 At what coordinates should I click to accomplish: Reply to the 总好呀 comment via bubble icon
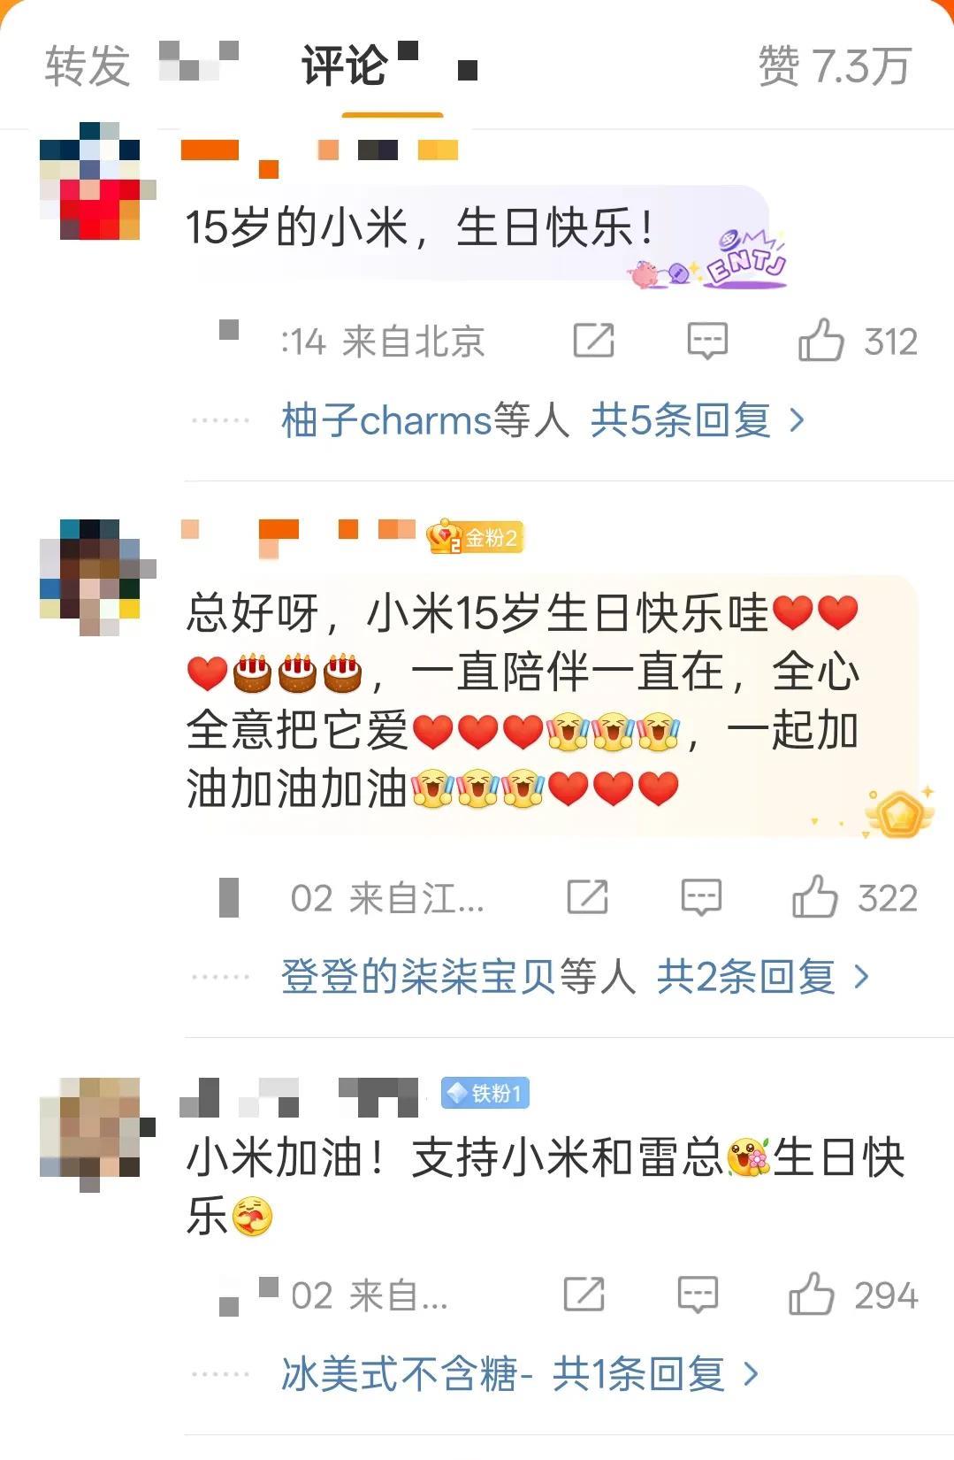coord(701,897)
